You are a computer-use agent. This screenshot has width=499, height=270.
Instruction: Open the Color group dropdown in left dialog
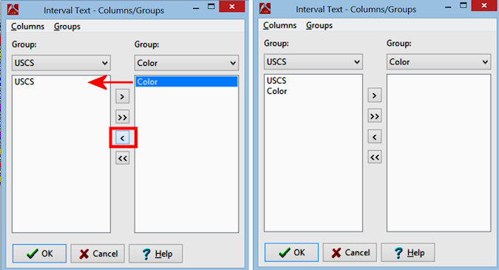click(x=186, y=63)
